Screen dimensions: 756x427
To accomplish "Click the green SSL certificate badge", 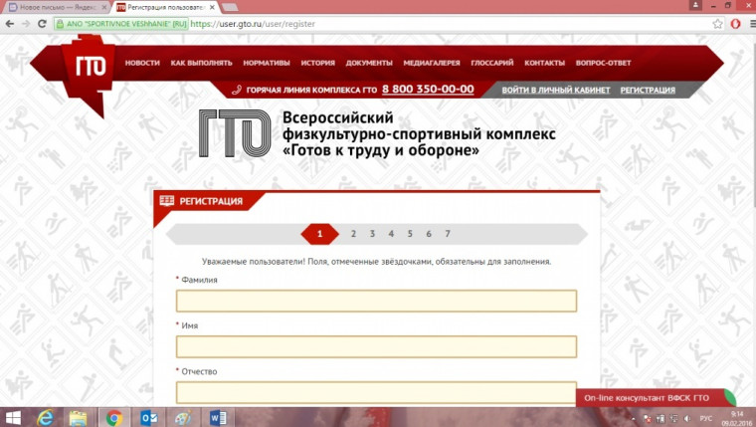I will pyautogui.click(x=121, y=24).
